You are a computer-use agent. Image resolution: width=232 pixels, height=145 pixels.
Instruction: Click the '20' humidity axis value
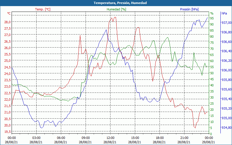pyautogui.click(x=212, y=110)
